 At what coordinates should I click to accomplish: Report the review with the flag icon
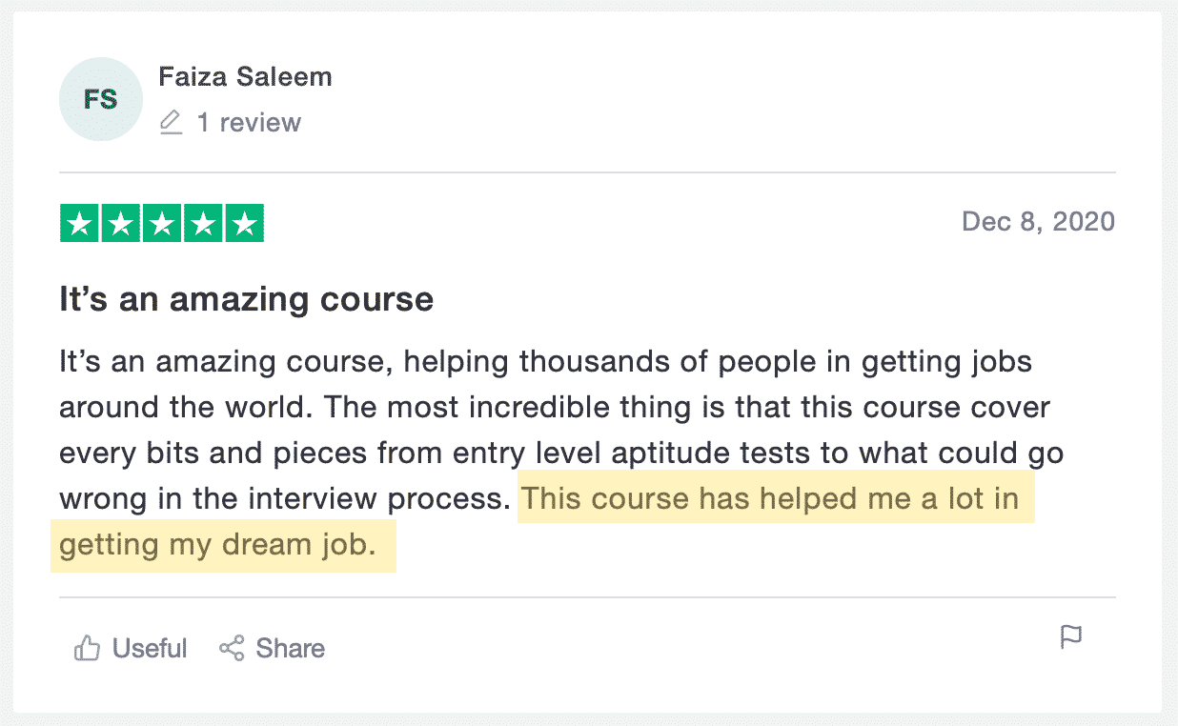[1071, 636]
